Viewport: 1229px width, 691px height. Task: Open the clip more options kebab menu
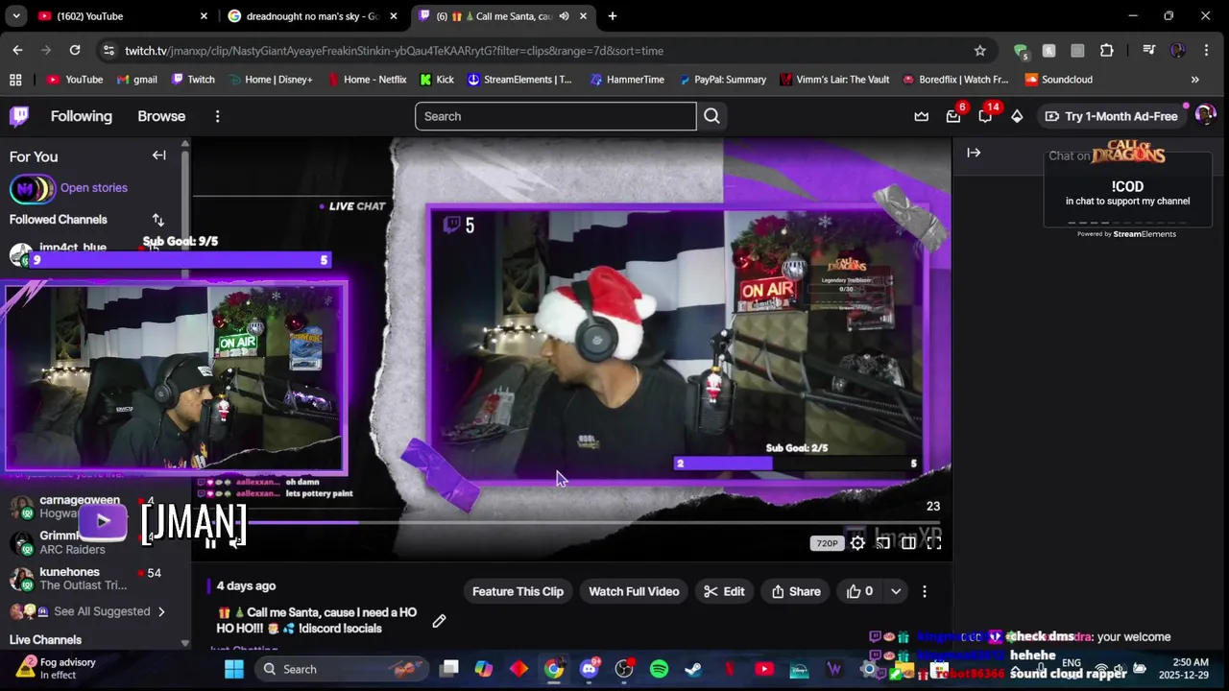coord(924,591)
